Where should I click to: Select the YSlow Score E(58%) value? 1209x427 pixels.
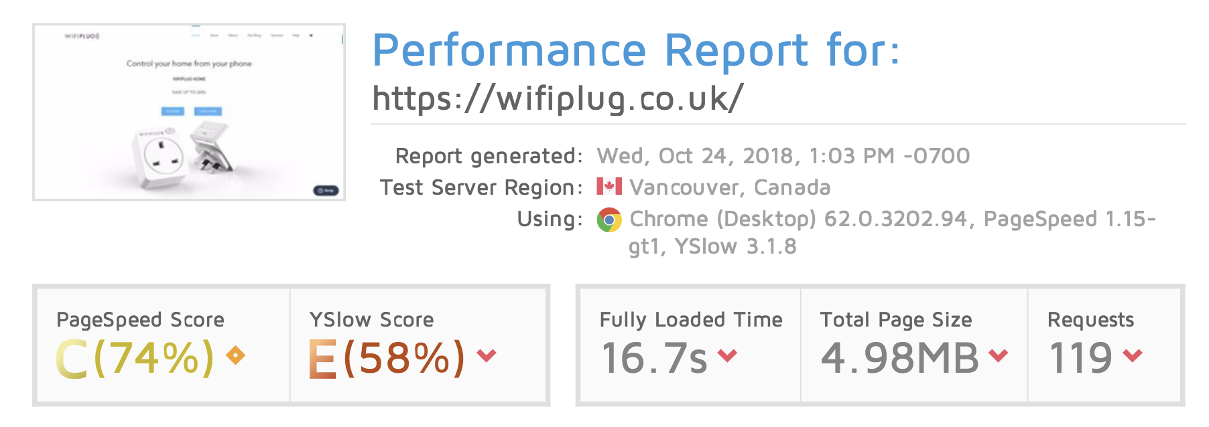387,358
